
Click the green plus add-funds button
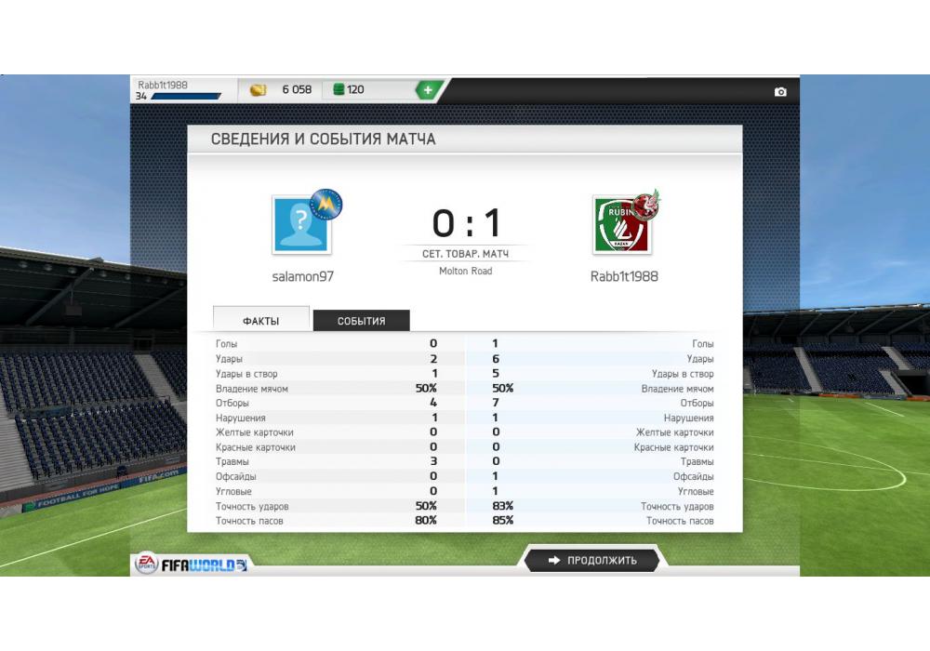coord(428,90)
